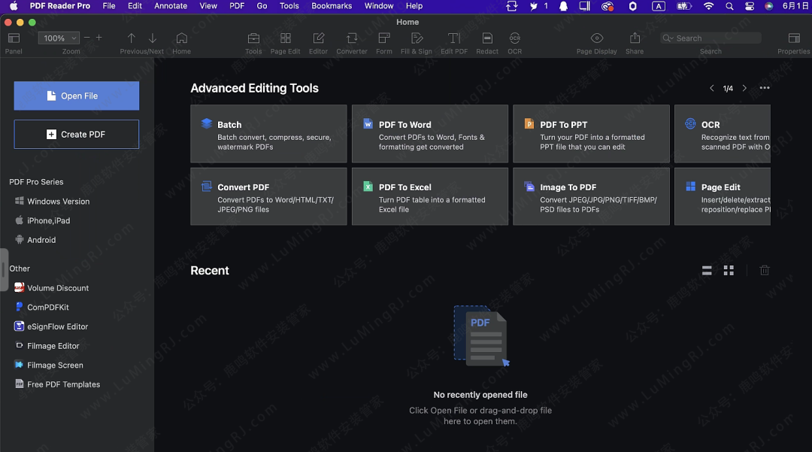Open Page Display eye icon
This screenshot has width=812, height=452.
click(x=596, y=38)
